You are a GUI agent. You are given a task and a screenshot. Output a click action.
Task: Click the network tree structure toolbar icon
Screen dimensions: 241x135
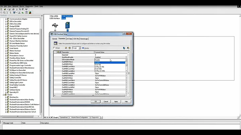pos(19,13)
